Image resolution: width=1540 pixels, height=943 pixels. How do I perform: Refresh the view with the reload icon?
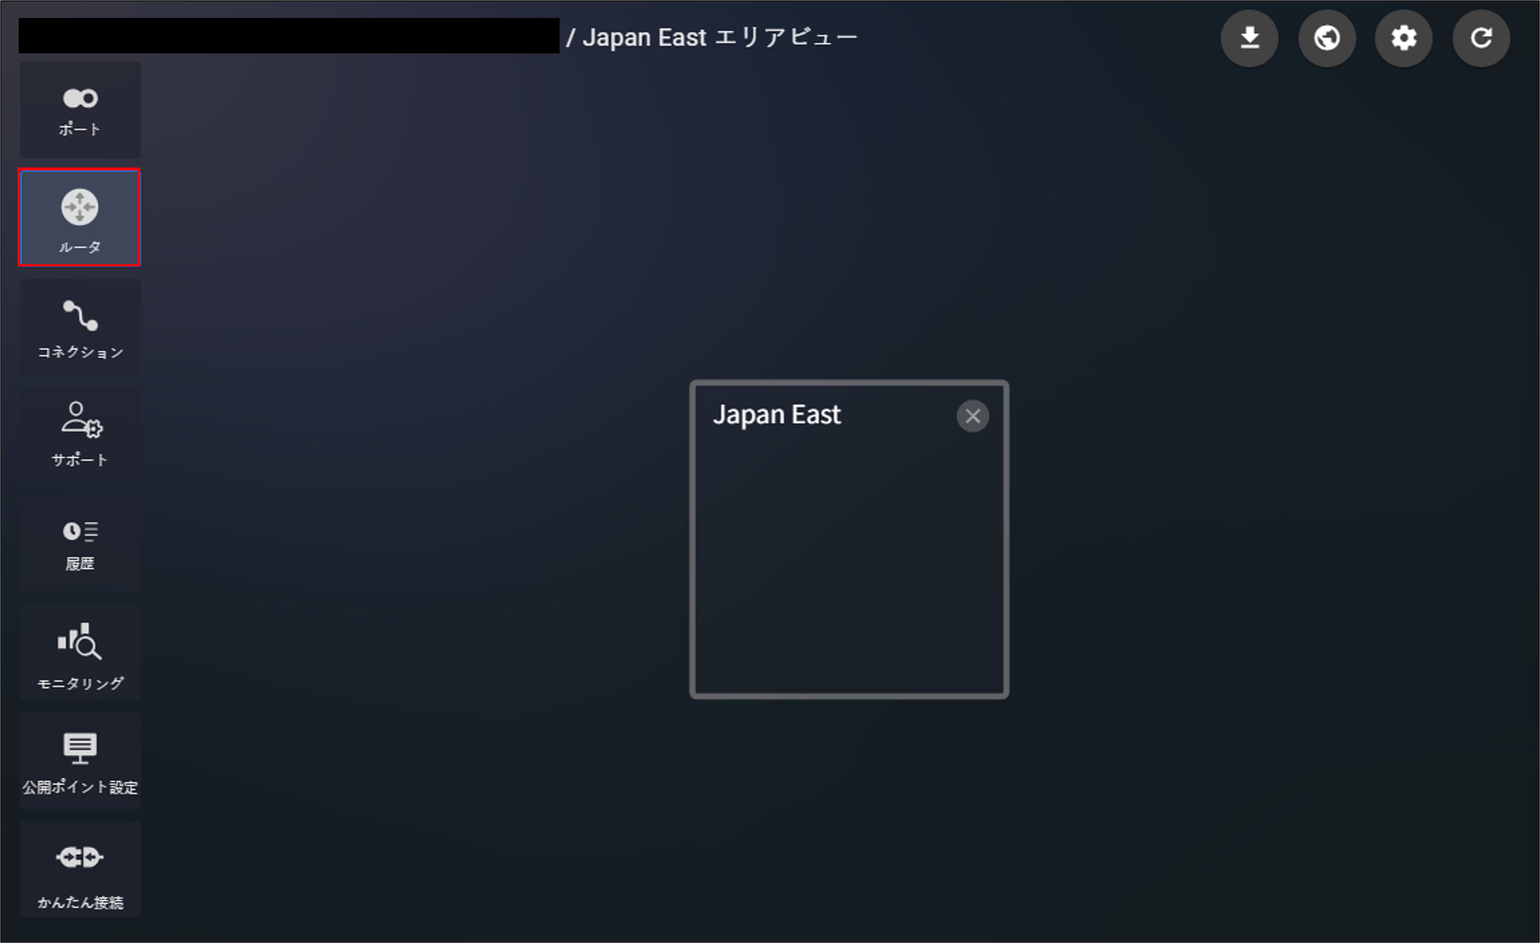(x=1481, y=38)
